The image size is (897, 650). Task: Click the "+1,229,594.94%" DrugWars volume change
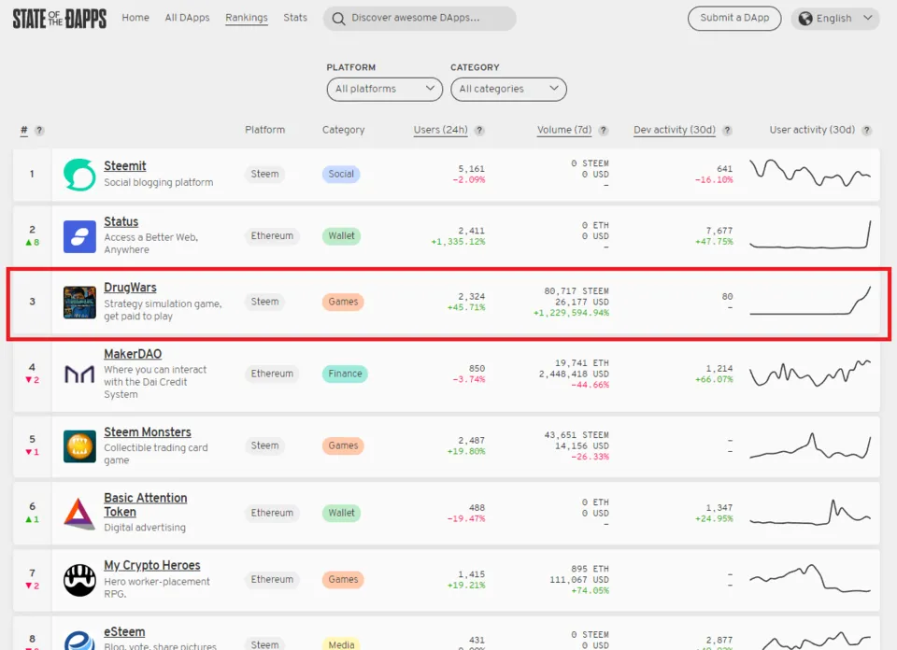click(572, 313)
